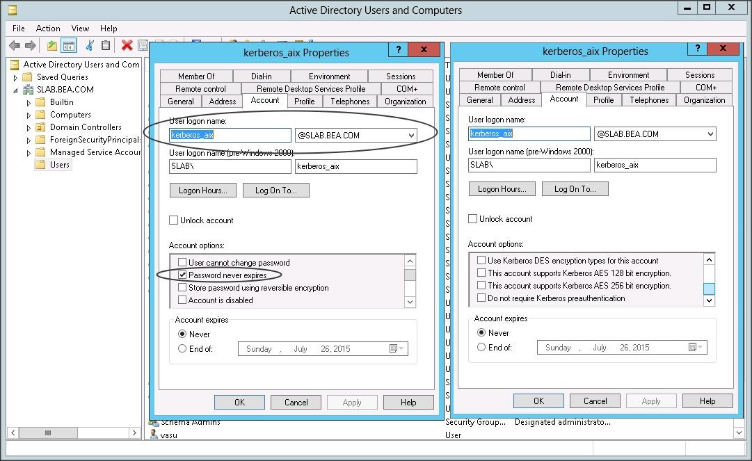The height and width of the screenshot is (461, 752).
Task: Expand the Computers tree node
Action: (29, 115)
